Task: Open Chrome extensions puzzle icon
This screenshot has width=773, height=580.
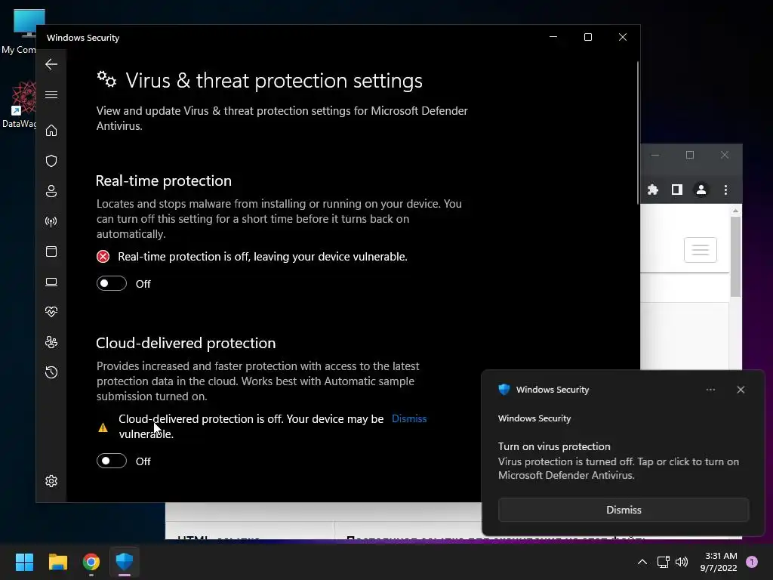Action: (653, 190)
